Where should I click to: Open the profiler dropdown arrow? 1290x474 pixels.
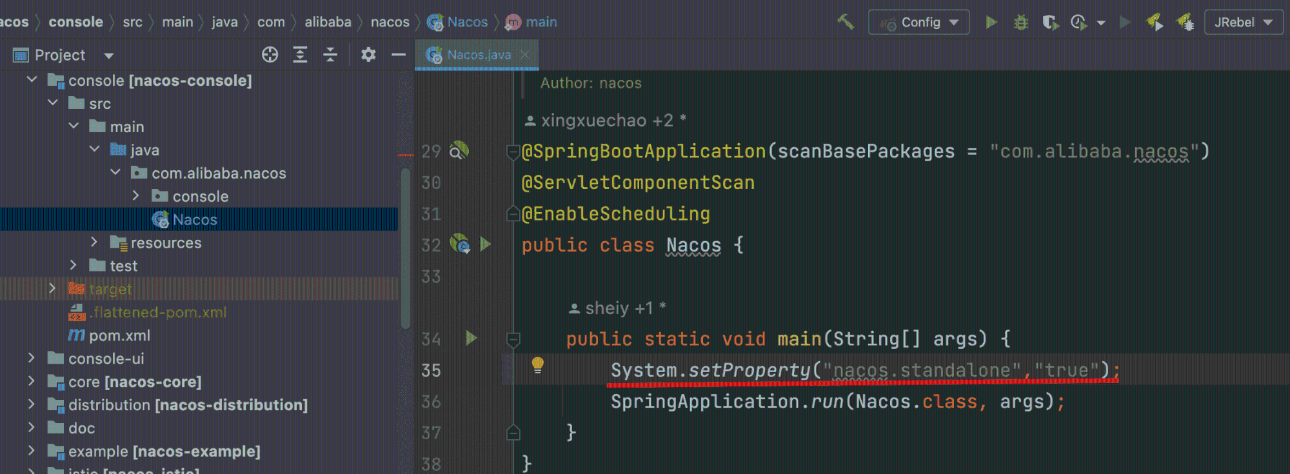pyautogui.click(x=1101, y=23)
